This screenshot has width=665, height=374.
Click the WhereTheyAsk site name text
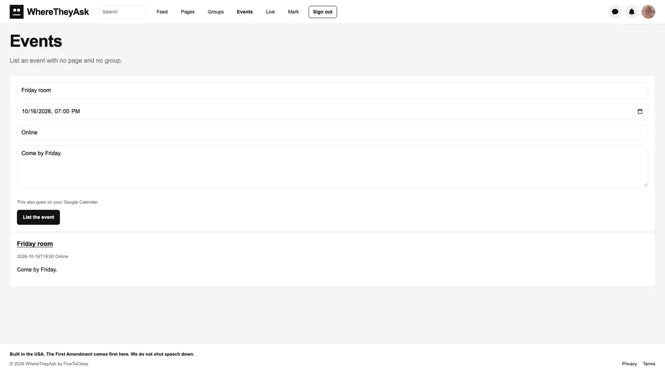(58, 12)
